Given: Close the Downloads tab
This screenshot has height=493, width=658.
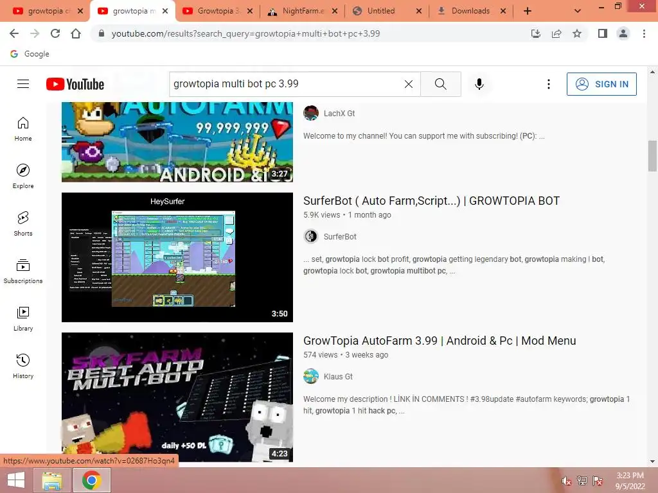Looking at the screenshot, I should [x=503, y=11].
